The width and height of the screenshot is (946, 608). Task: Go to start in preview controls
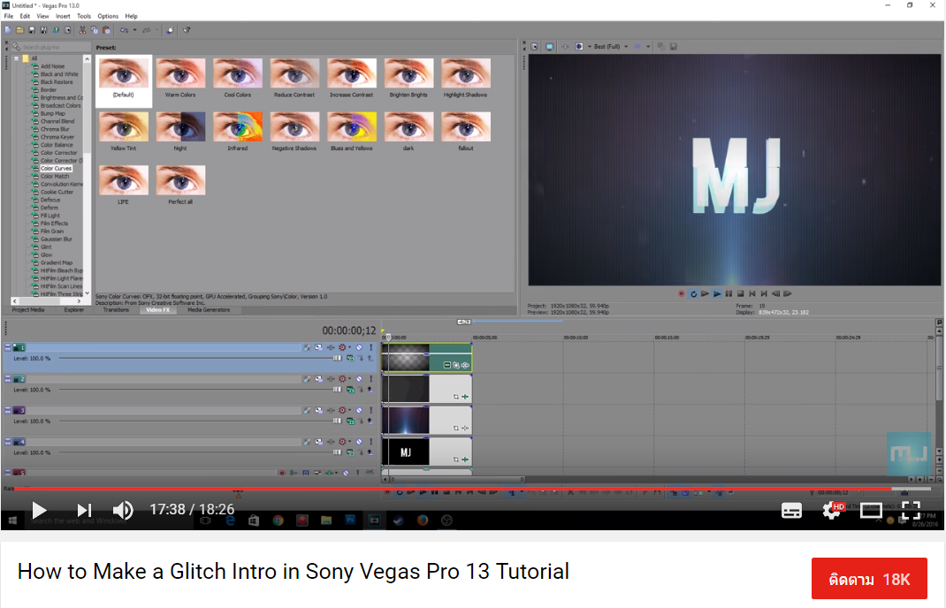[752, 293]
